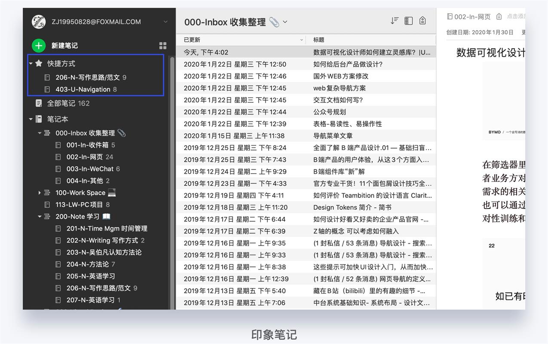
Task: Click notebook icon beside 002-In-网页 in note header
Action: tap(450, 16)
